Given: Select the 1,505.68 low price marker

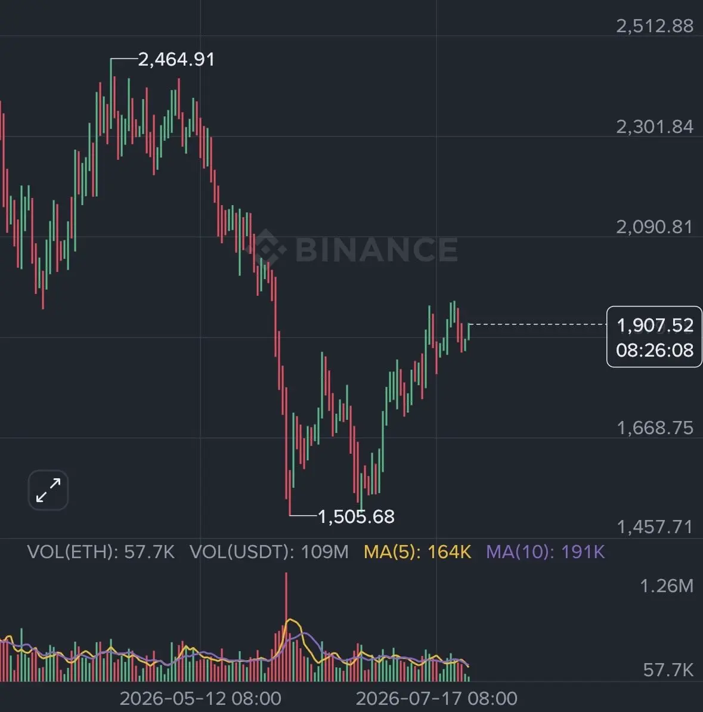Looking at the screenshot, I should tap(356, 517).
